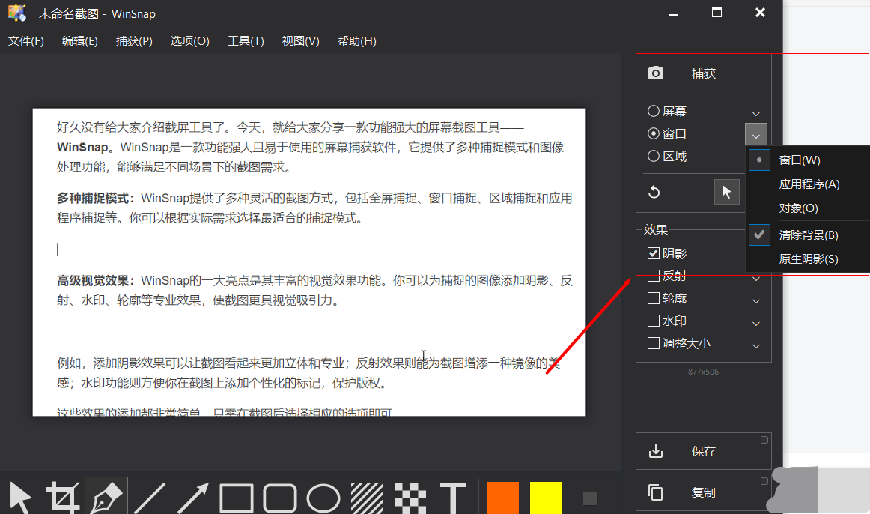Click the copy pages icon beside 复制
The width and height of the screenshot is (870, 514).
click(656, 492)
